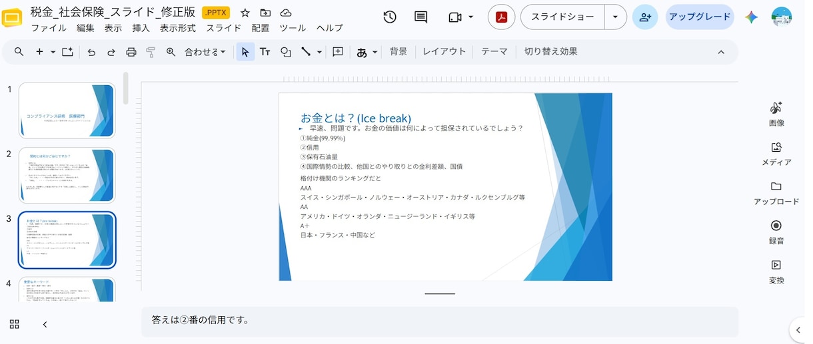813x344 pixels.
Task: Expand the video call options arrow
Action: click(471, 17)
